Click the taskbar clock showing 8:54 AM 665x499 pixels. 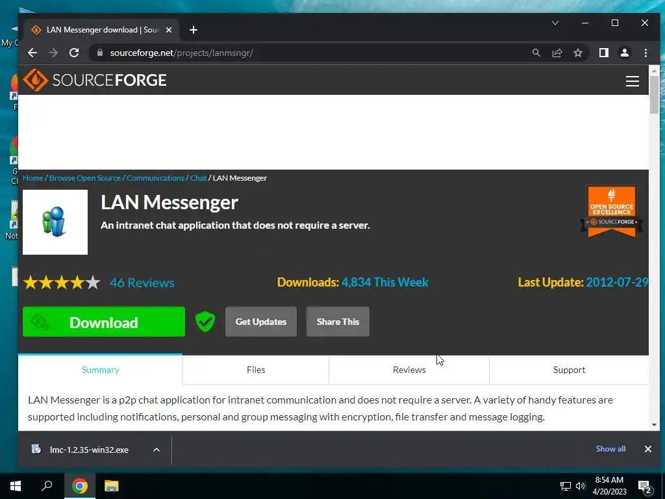609,486
